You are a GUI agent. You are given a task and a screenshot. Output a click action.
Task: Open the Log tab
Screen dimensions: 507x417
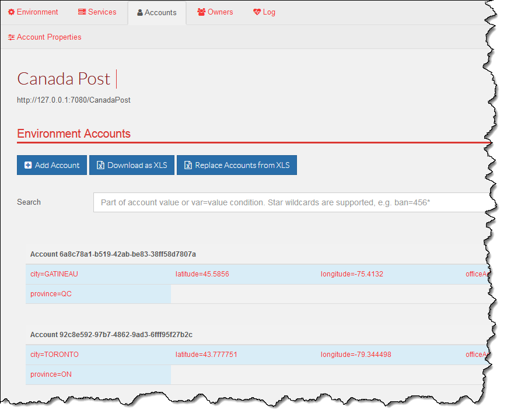264,12
